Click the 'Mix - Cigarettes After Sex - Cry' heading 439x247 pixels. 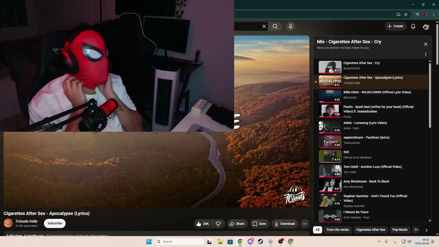tap(349, 42)
